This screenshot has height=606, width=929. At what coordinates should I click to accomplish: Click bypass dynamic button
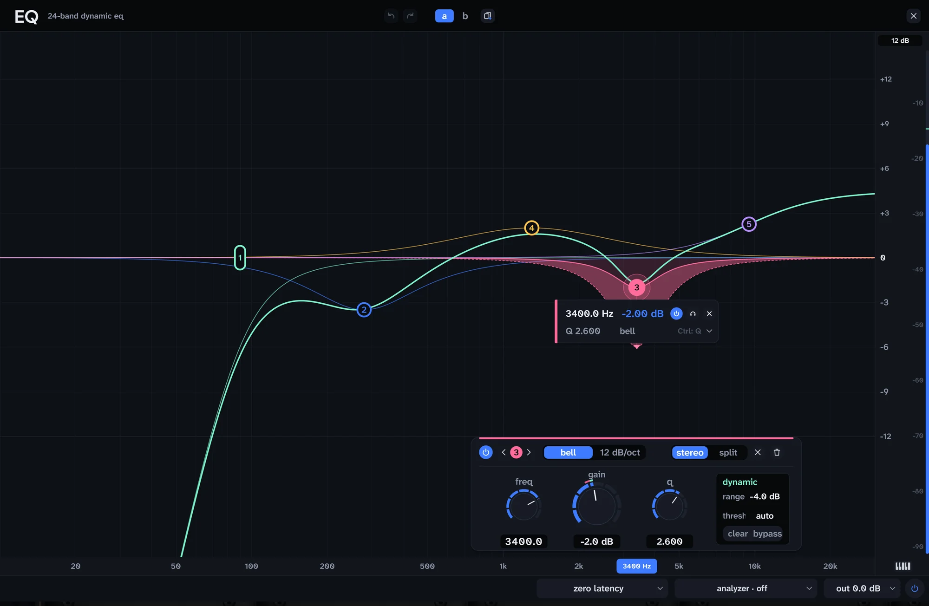767,534
